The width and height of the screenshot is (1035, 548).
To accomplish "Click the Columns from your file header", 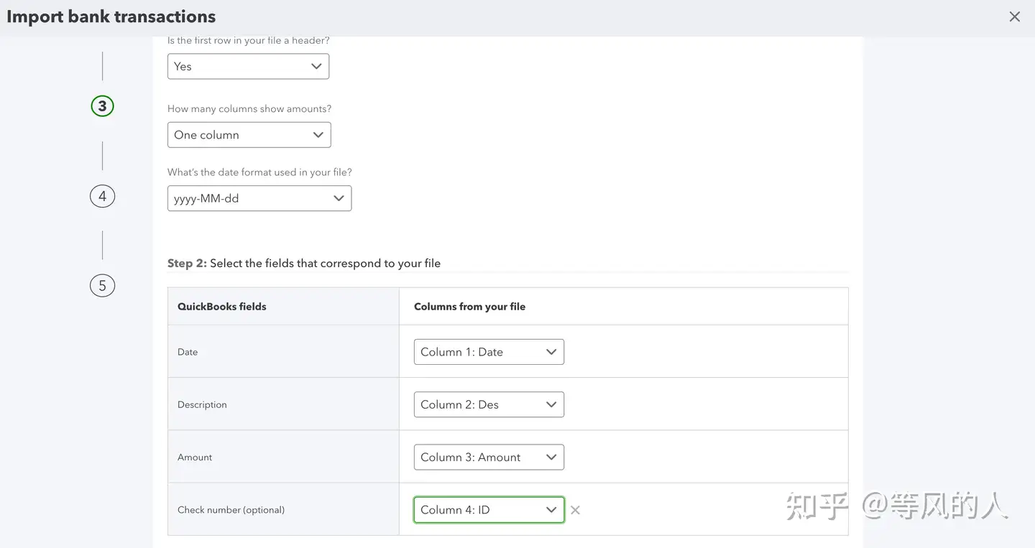I will click(x=469, y=307).
